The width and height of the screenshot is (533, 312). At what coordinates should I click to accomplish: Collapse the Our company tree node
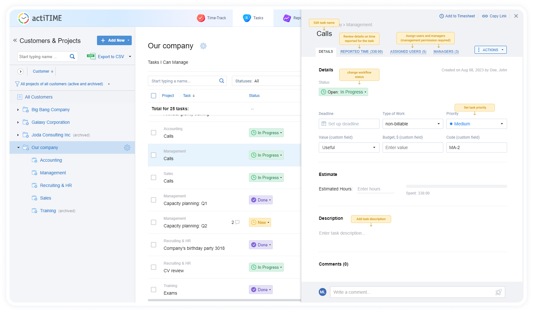pos(18,147)
